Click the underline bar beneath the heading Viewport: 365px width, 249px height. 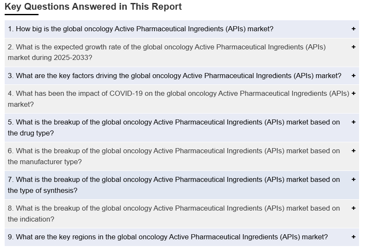click(21, 15)
